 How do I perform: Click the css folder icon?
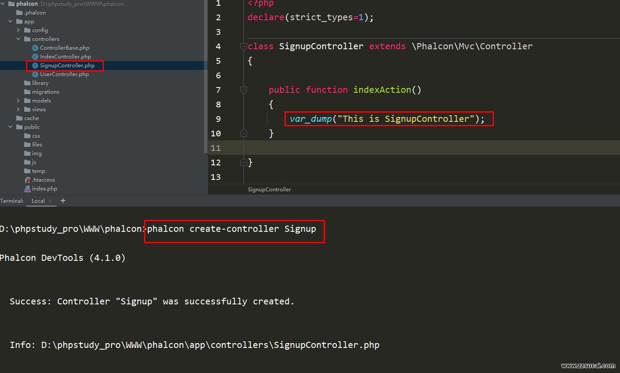27,136
